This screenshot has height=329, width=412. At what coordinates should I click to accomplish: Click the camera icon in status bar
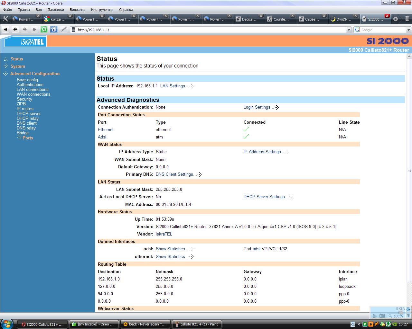(382, 316)
